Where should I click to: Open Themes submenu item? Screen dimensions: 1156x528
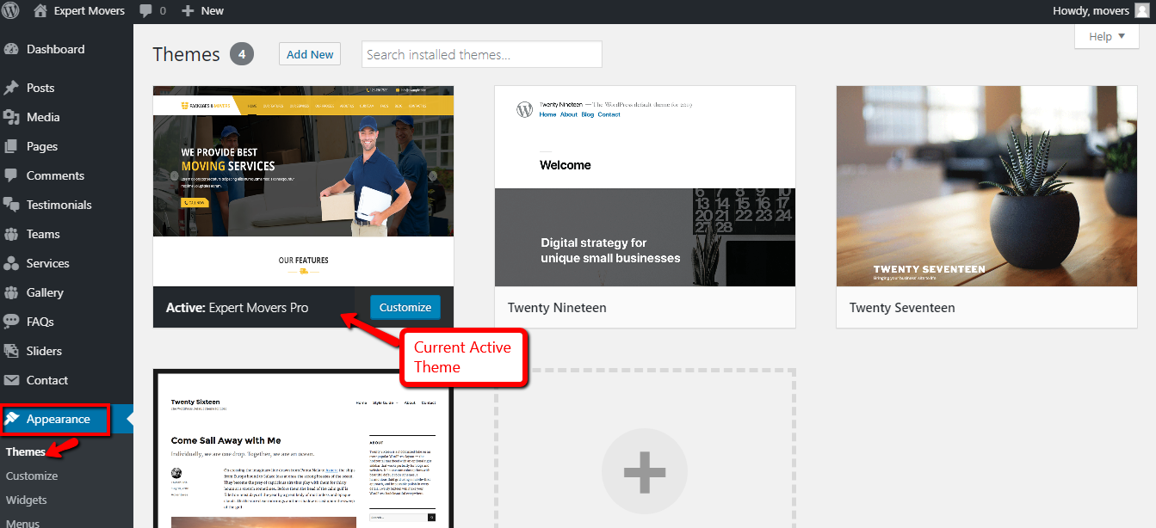click(26, 451)
